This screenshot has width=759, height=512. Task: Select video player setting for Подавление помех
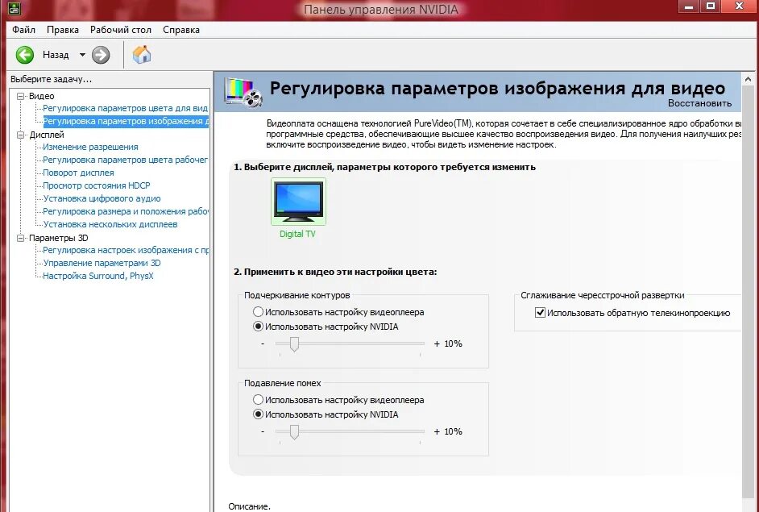click(x=258, y=400)
